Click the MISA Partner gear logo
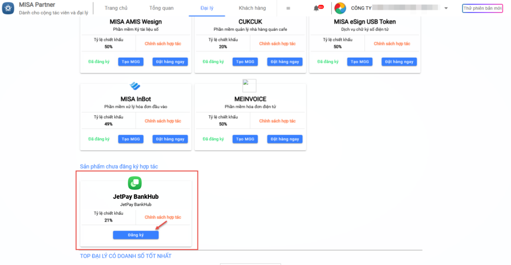The height and width of the screenshot is (265, 511). [x=8, y=8]
